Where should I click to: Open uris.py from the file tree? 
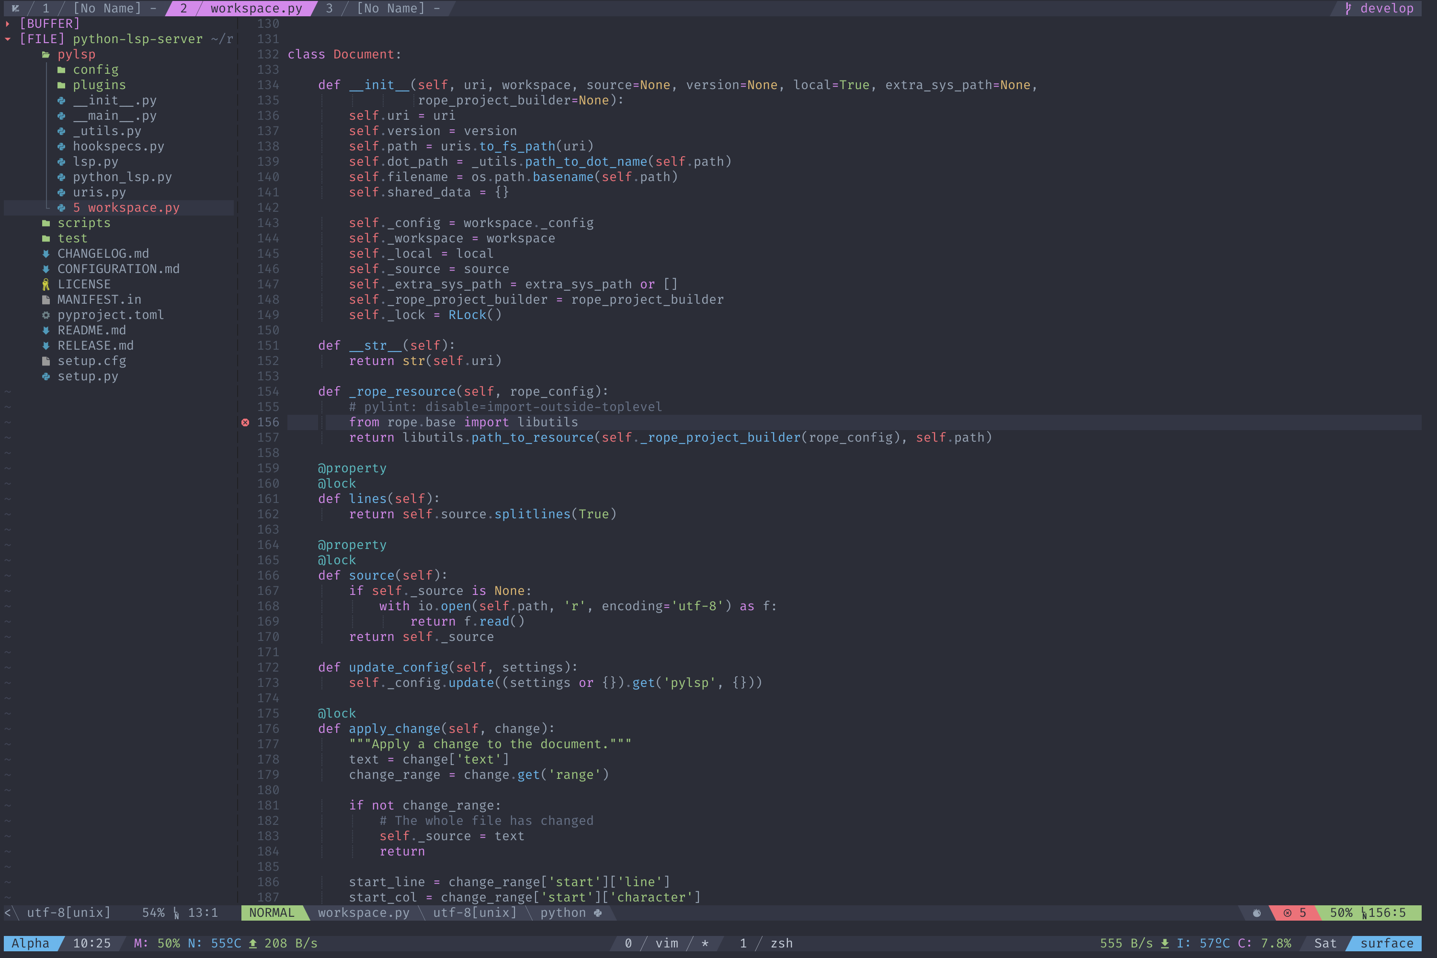pos(99,193)
